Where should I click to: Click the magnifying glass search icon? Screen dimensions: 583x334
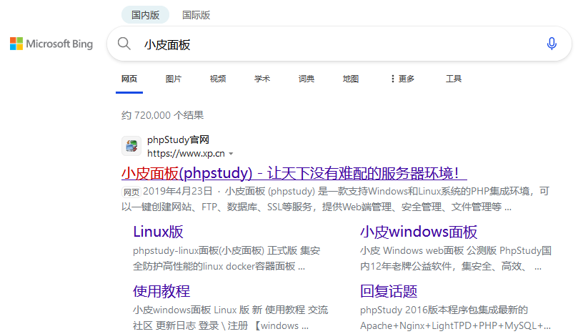tap(124, 44)
